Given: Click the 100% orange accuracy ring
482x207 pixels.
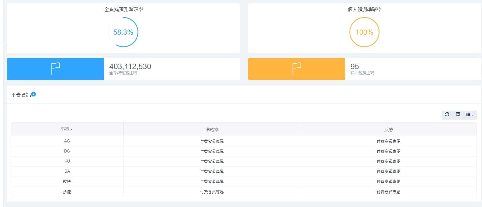Looking at the screenshot, I should (364, 32).
